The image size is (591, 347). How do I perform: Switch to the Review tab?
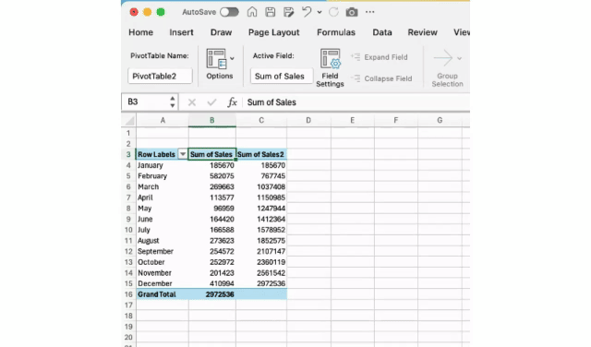point(423,32)
